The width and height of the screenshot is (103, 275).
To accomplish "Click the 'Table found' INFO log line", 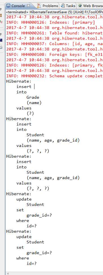I will tap(54, 33).
